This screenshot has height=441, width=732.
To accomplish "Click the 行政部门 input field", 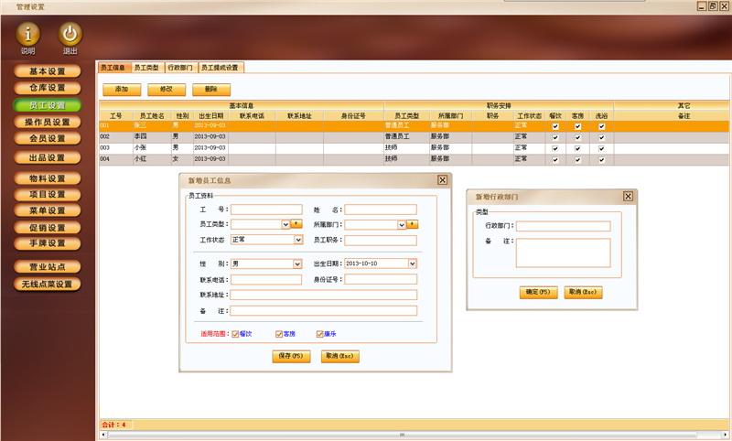I will pyautogui.click(x=563, y=226).
